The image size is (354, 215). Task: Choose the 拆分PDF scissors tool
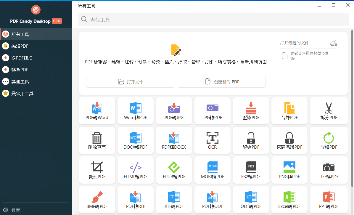pyautogui.click(x=329, y=111)
